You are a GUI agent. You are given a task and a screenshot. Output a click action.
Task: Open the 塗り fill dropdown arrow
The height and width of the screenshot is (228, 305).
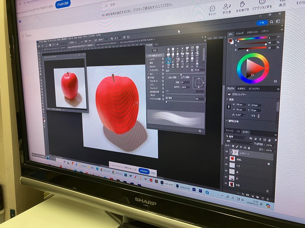(274, 151)
